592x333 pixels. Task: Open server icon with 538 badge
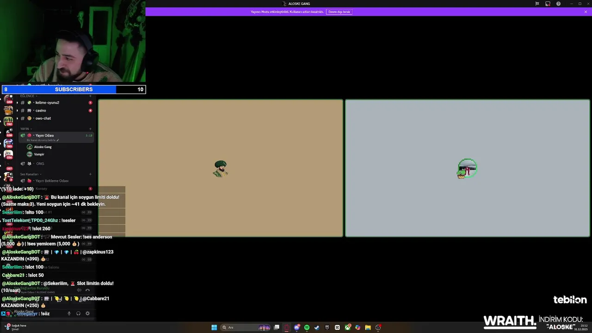tap(8, 133)
